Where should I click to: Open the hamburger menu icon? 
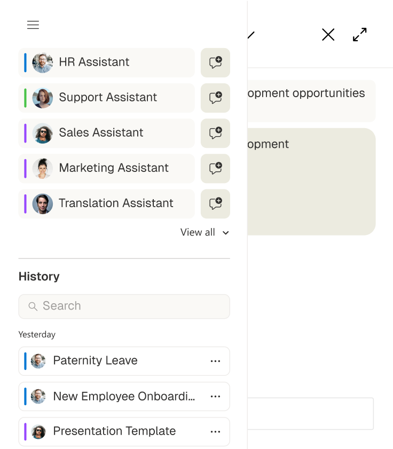(33, 25)
